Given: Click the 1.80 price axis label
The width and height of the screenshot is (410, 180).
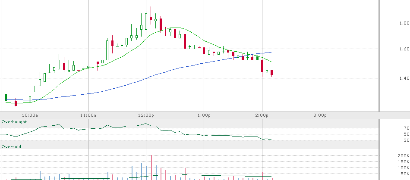Looking at the screenshot, I should 404,23.
